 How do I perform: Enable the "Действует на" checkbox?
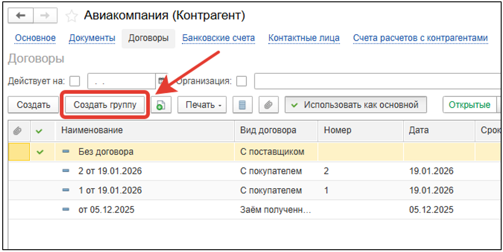tap(75, 82)
